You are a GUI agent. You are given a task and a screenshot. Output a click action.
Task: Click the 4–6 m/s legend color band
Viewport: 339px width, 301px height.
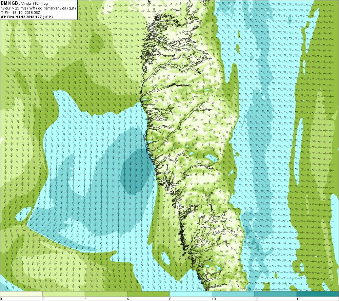coord(106,294)
